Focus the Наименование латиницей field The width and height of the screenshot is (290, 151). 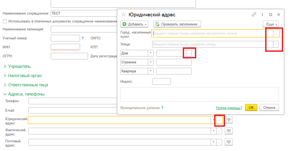point(84,29)
